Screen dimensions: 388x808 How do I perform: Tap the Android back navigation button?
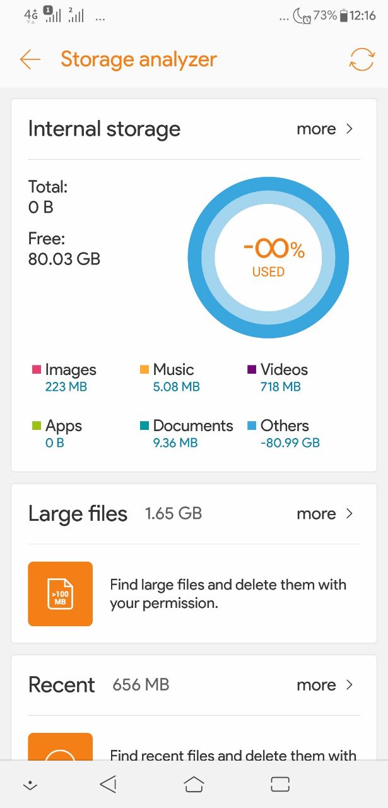[x=109, y=784]
